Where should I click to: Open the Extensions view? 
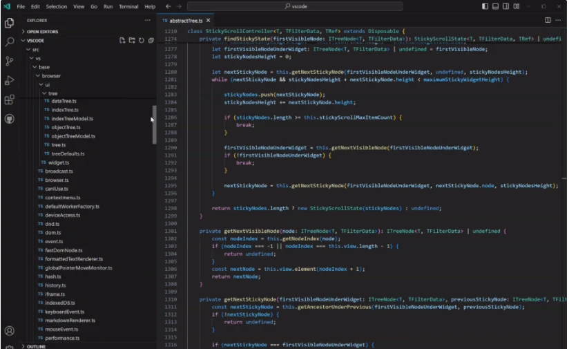point(10,100)
